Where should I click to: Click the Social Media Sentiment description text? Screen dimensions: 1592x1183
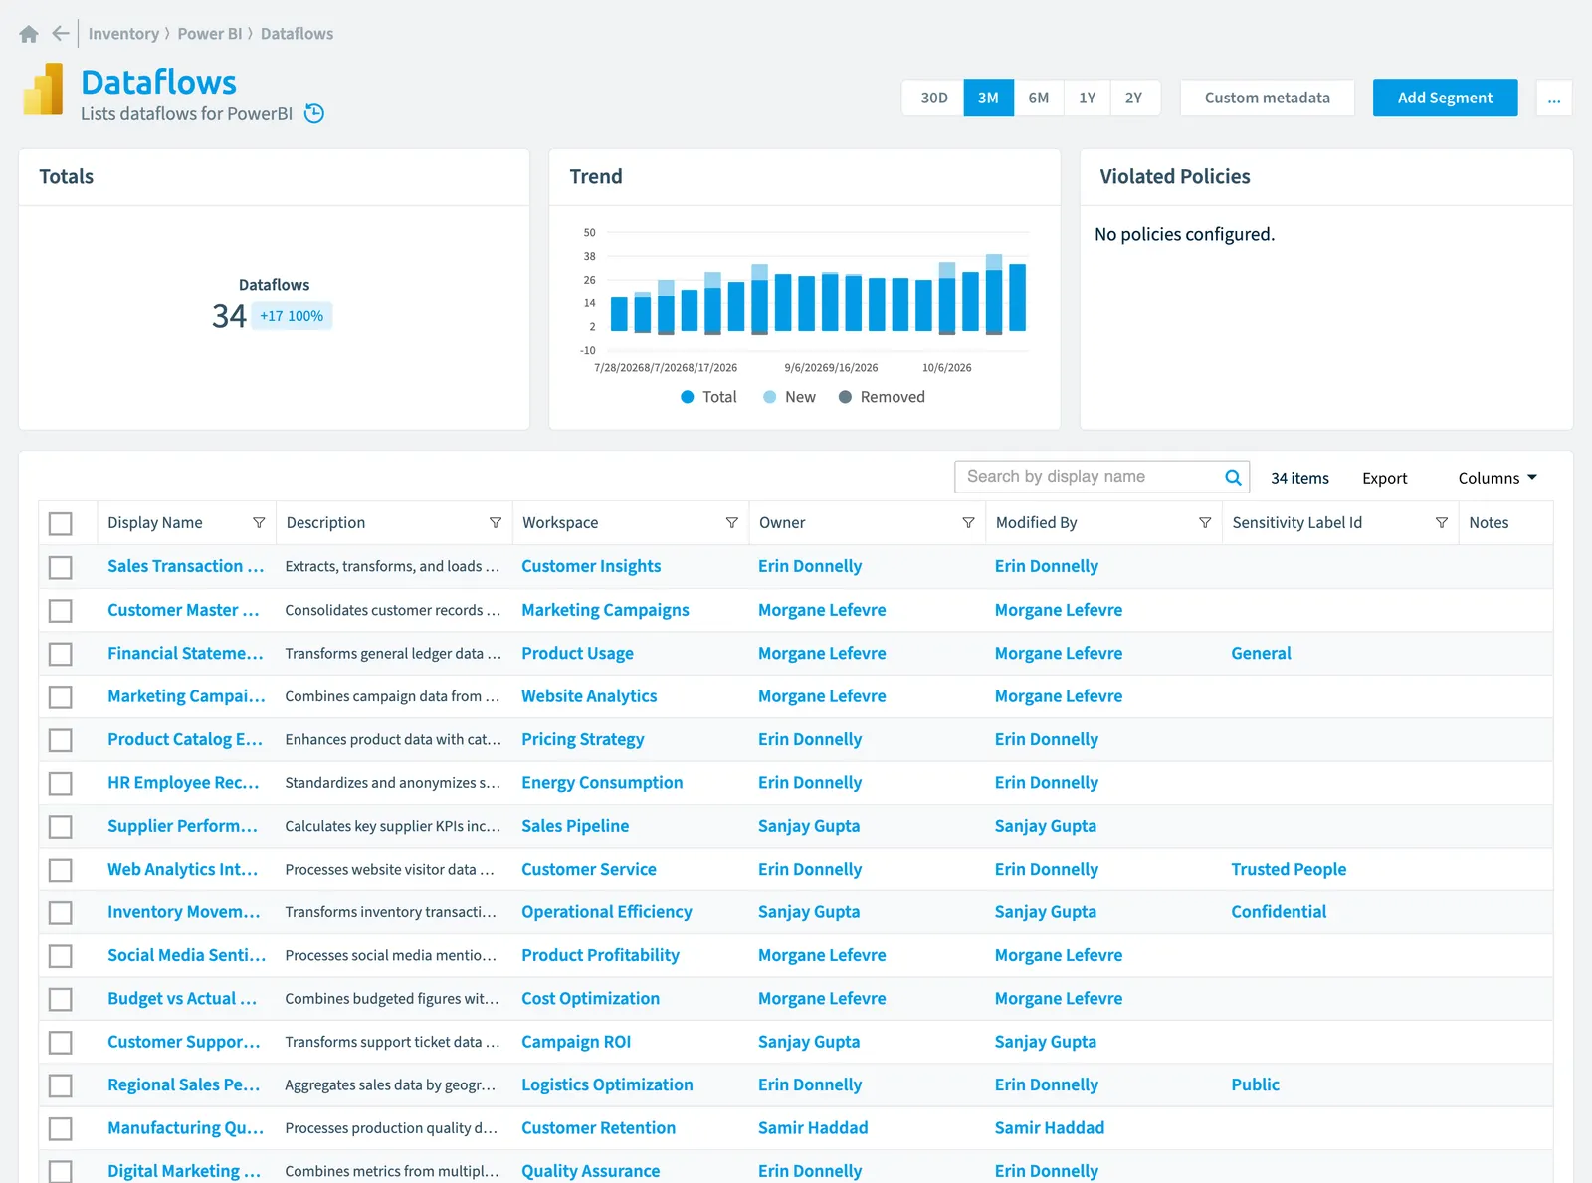[390, 955]
